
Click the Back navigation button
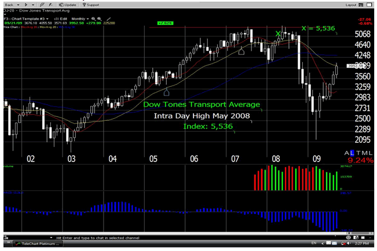[9, 5]
